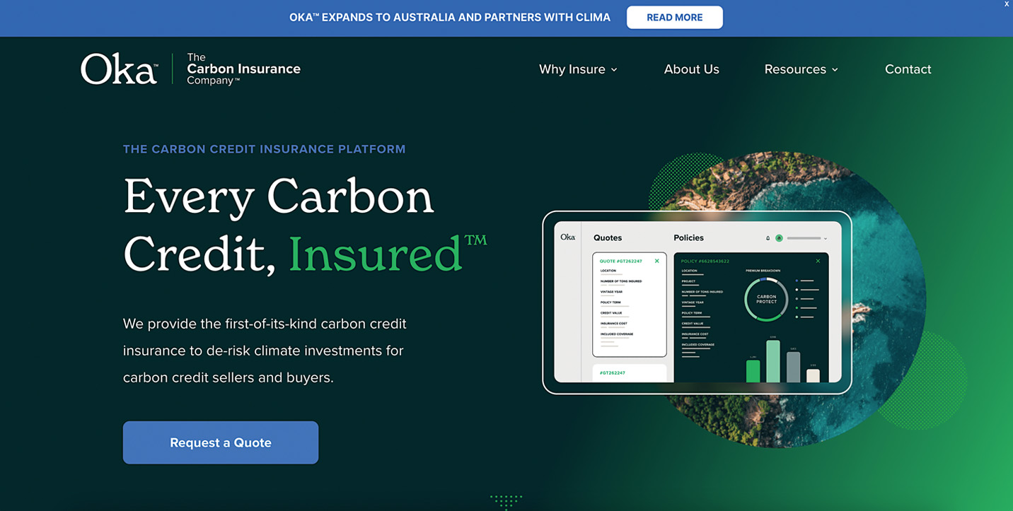Click the green X on the quote card in the mockup
Image resolution: width=1013 pixels, height=511 pixels.
click(x=657, y=261)
